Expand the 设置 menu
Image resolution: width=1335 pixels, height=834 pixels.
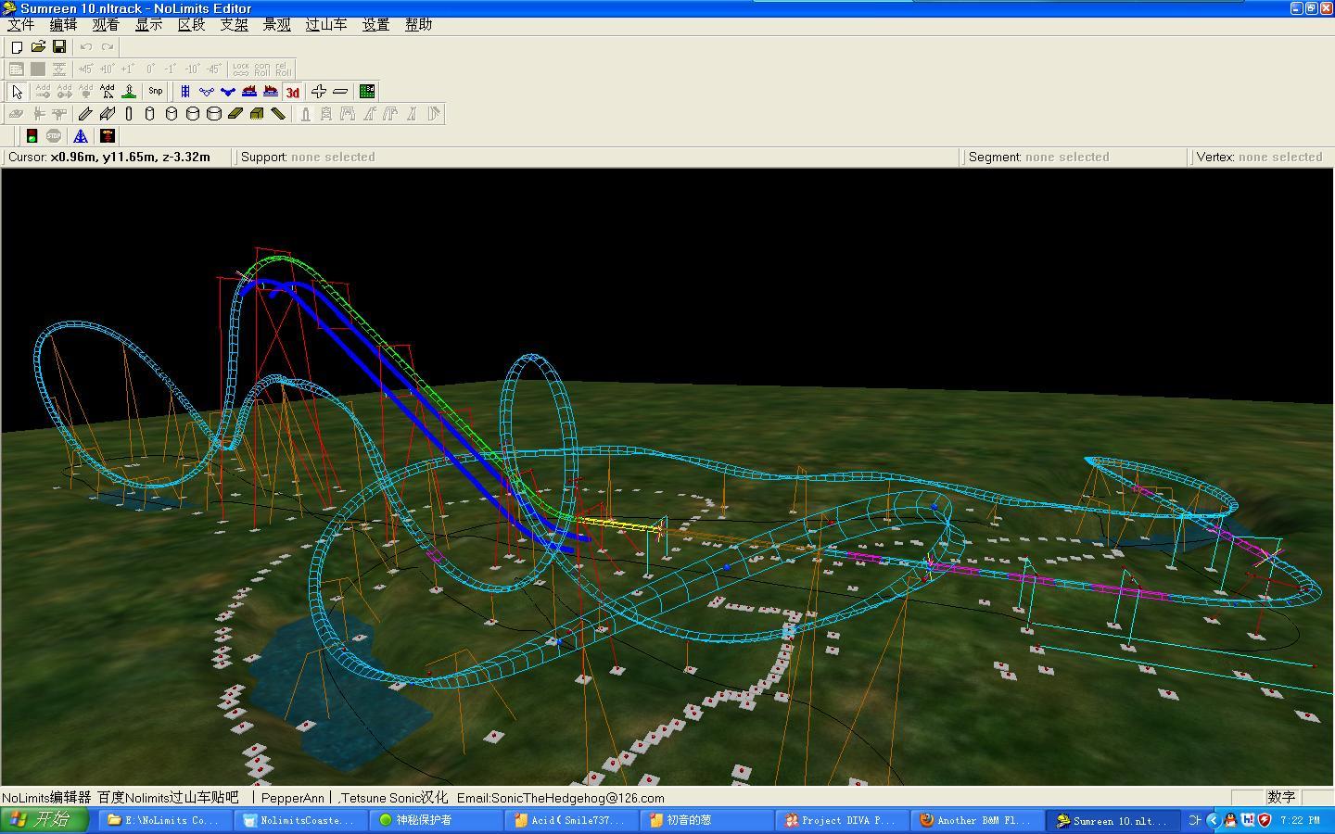pos(375,25)
